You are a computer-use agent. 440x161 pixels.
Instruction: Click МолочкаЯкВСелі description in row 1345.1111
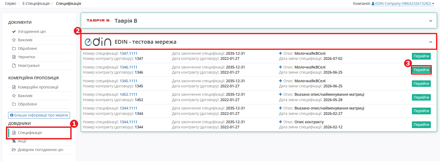[x=310, y=81]
